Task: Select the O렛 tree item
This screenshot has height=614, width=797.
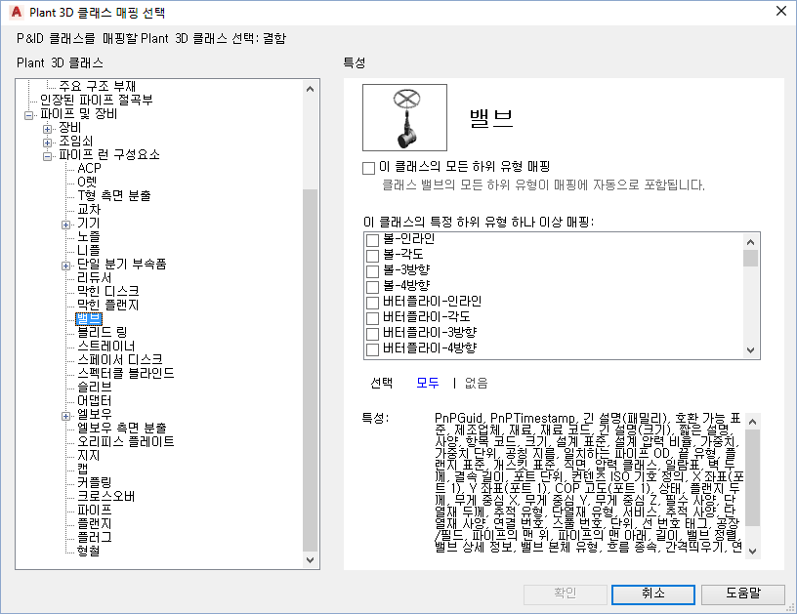Action: click(87, 182)
